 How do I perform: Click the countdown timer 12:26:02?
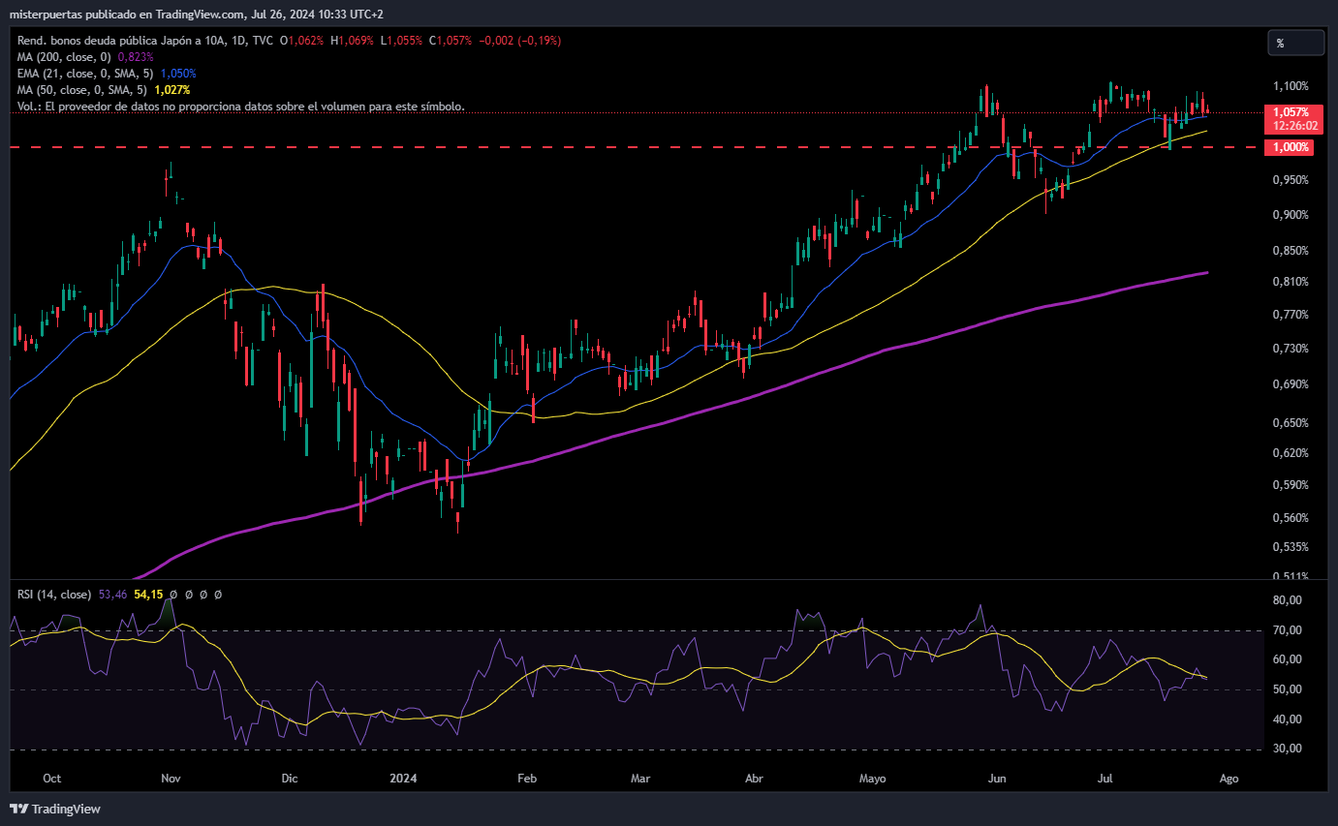click(x=1294, y=126)
